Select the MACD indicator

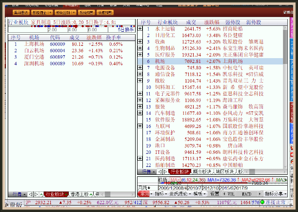coord(246,194)
